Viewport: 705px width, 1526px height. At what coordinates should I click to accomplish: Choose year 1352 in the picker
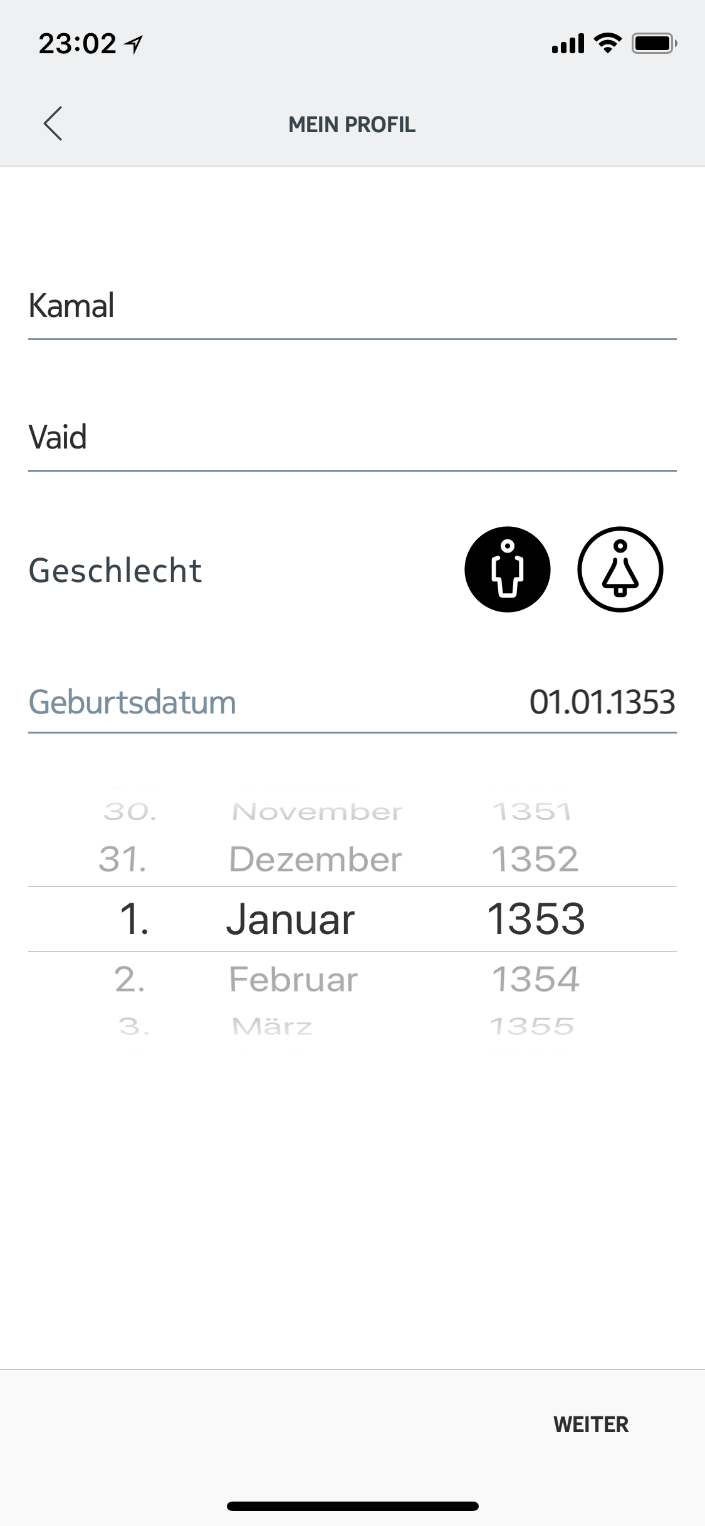pyautogui.click(x=535, y=859)
